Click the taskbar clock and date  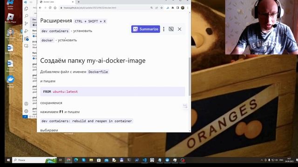[x=289, y=160]
